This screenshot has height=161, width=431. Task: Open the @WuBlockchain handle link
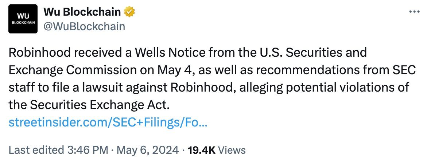tap(84, 26)
